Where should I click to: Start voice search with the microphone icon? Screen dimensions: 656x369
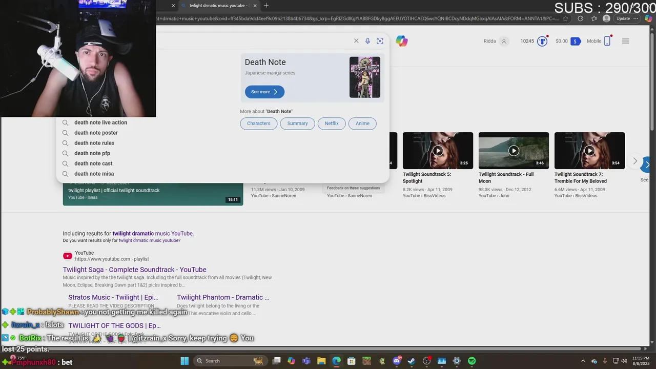[367, 41]
